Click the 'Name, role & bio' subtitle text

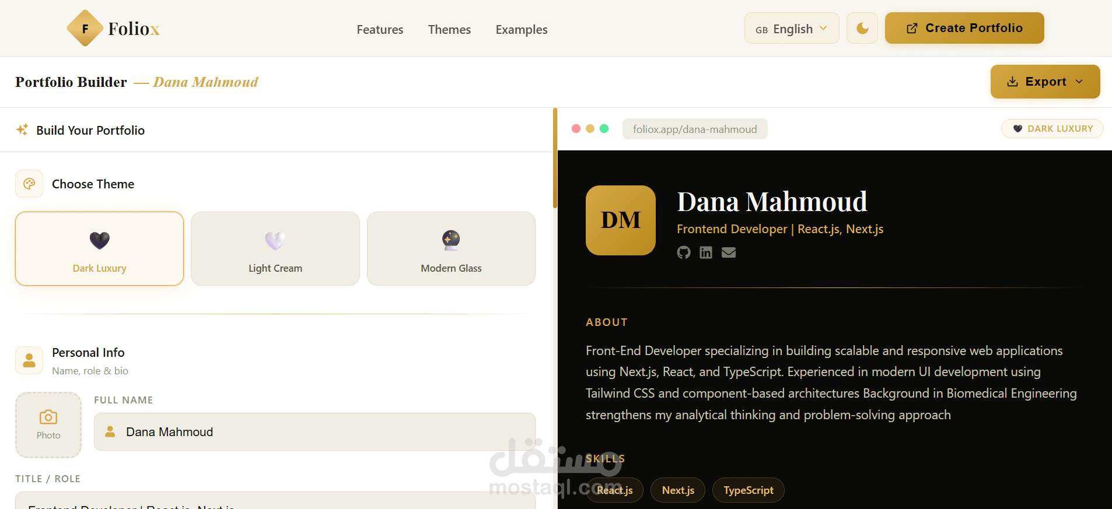tap(90, 371)
